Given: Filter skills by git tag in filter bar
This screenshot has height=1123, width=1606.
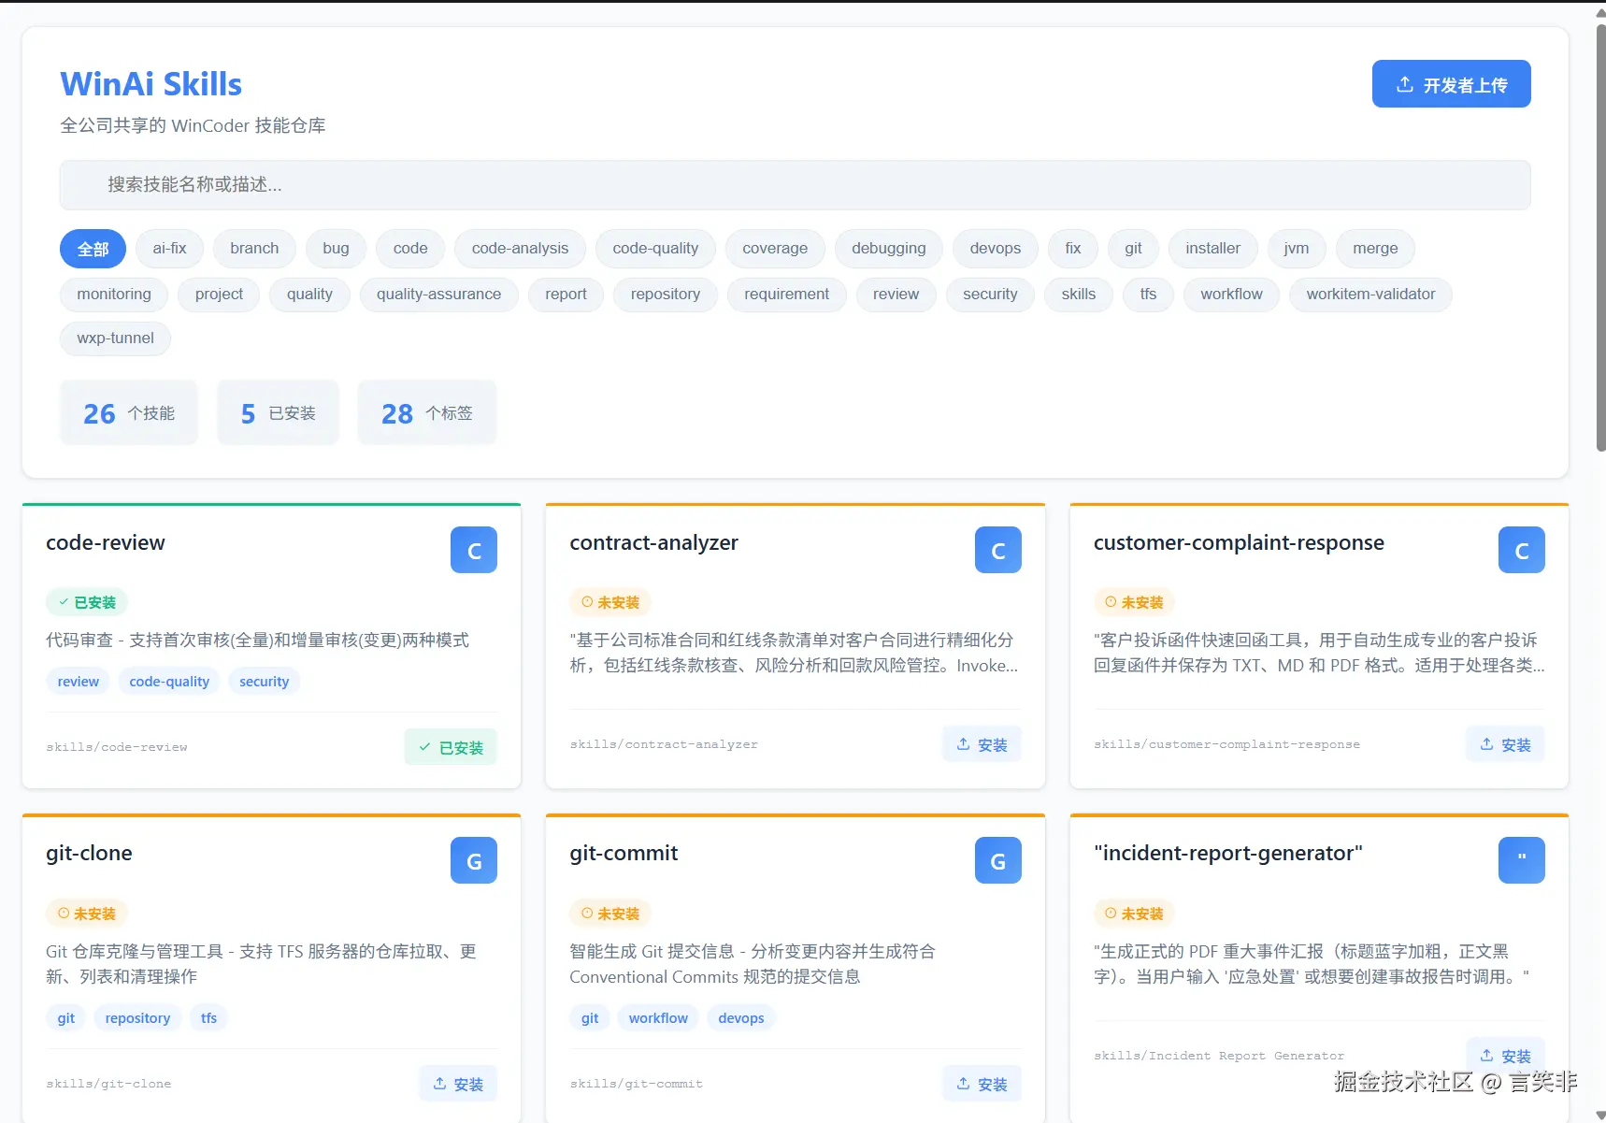Looking at the screenshot, I should [x=1133, y=249].
